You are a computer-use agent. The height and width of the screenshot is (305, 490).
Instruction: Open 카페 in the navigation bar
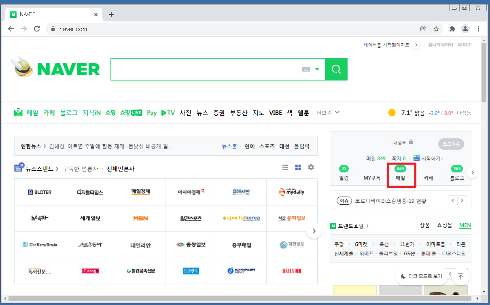pos(49,113)
